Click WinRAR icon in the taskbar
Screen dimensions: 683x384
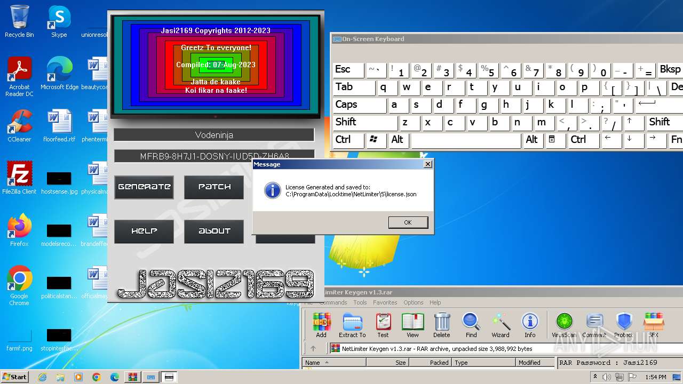tap(132, 377)
